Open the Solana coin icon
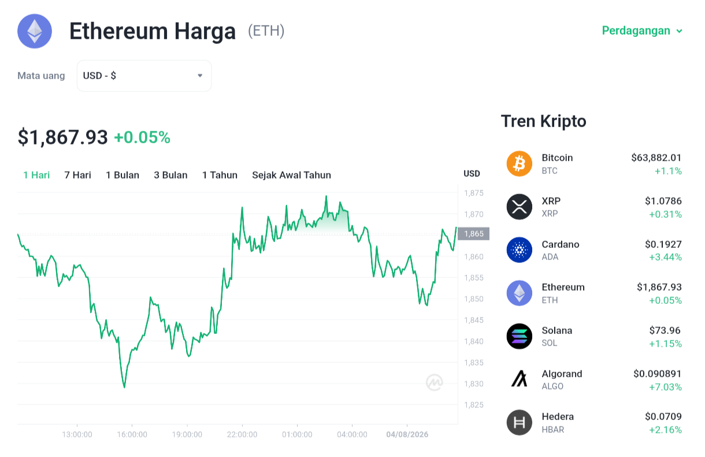 tap(519, 336)
